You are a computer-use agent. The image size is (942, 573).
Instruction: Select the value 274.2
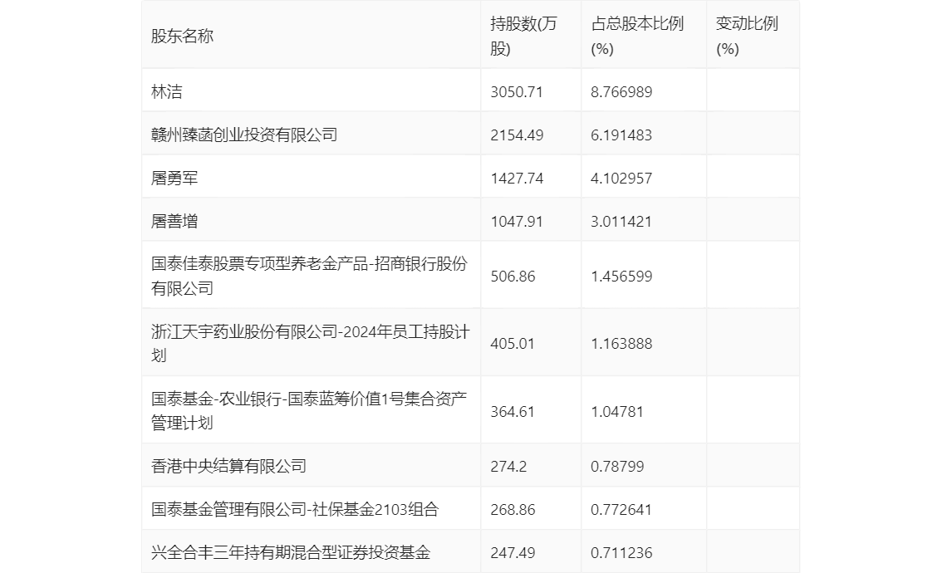point(508,467)
